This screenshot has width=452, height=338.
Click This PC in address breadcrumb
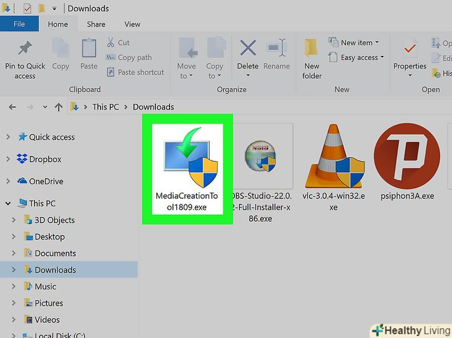pyautogui.click(x=105, y=107)
